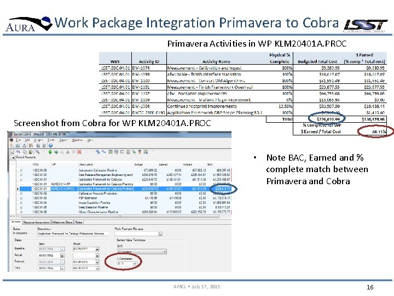Click the Undo icon in Cobra toolbar
The width and height of the screenshot is (394, 296).
18,152
